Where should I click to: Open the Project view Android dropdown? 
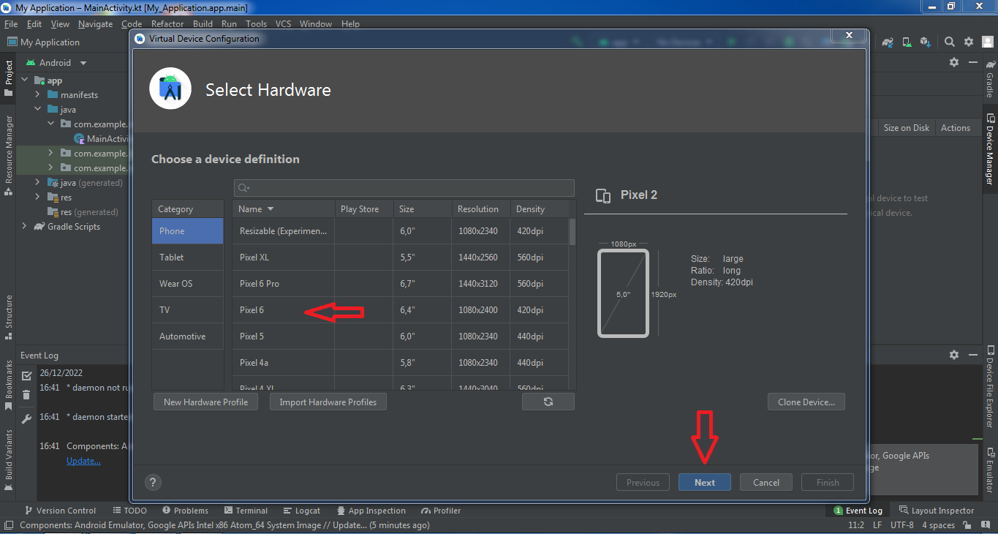[x=56, y=63]
